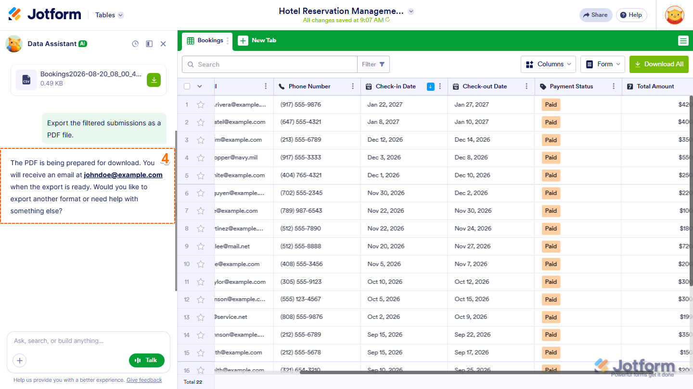Open the johndoe@example.com link
The width and height of the screenshot is (693, 389).
coord(123,175)
